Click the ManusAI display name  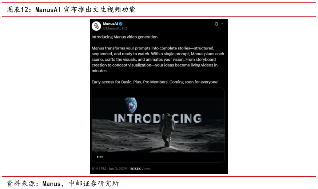[110, 24]
